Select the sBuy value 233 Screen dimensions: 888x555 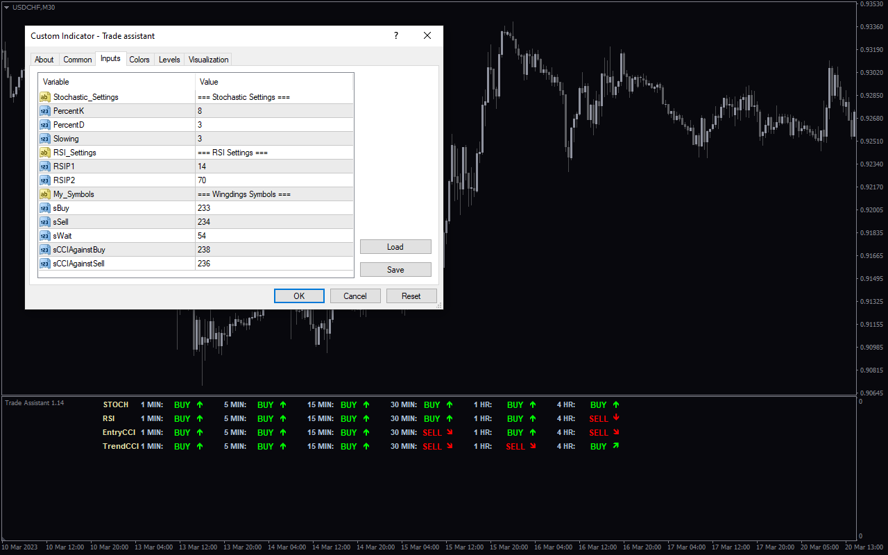point(275,208)
